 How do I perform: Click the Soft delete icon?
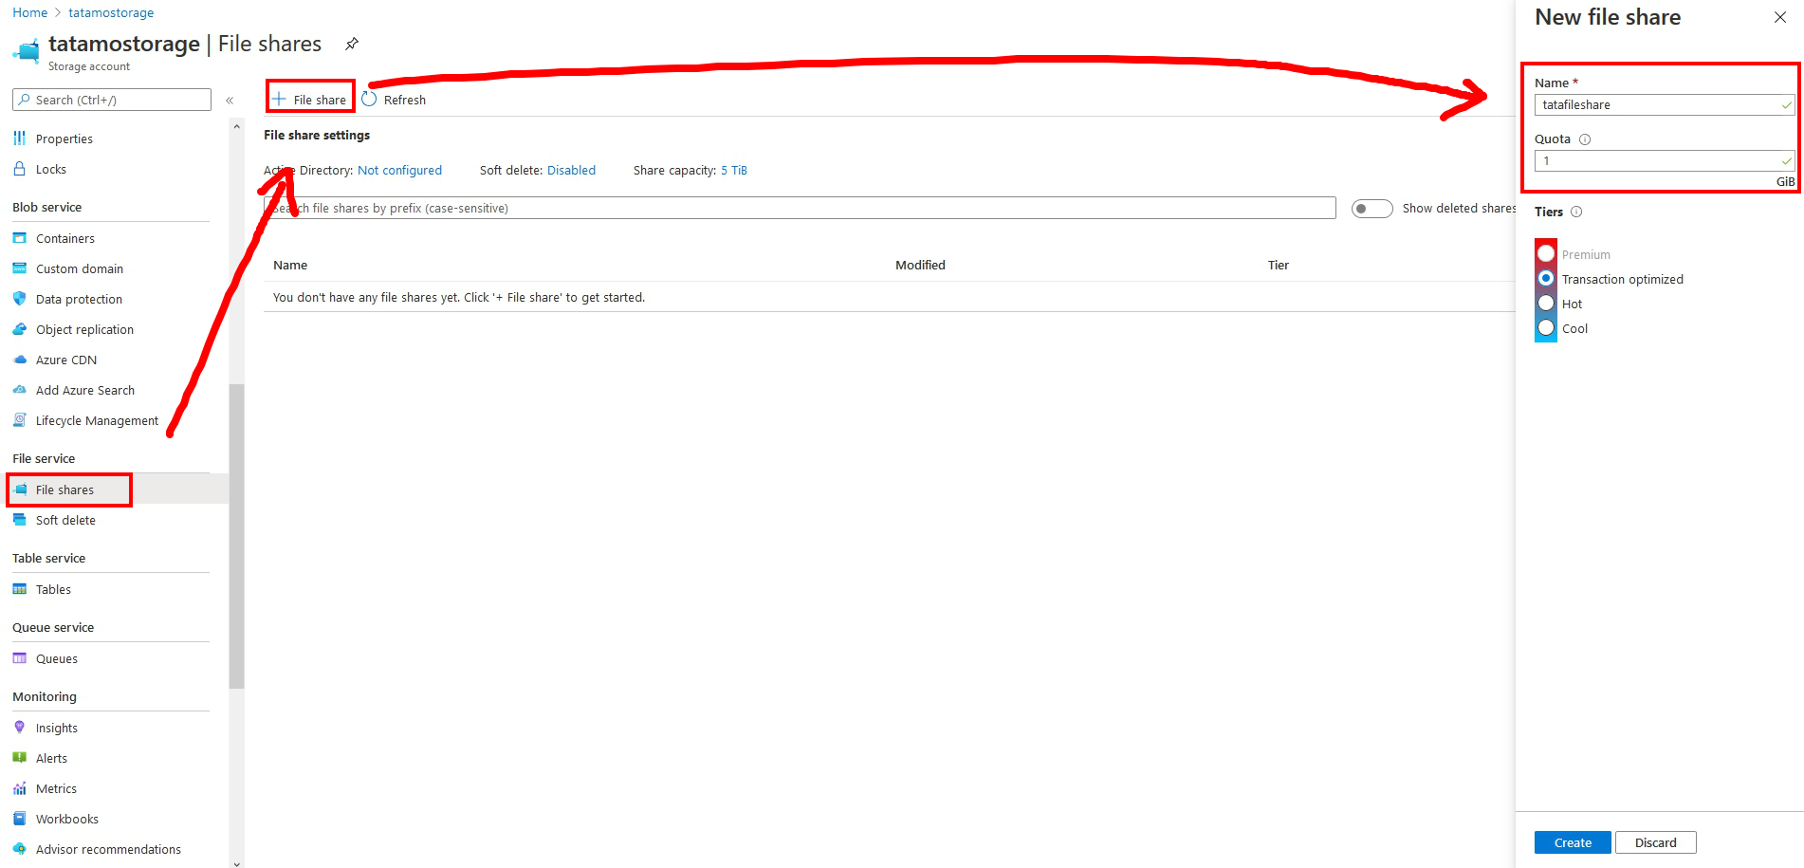tap(19, 520)
